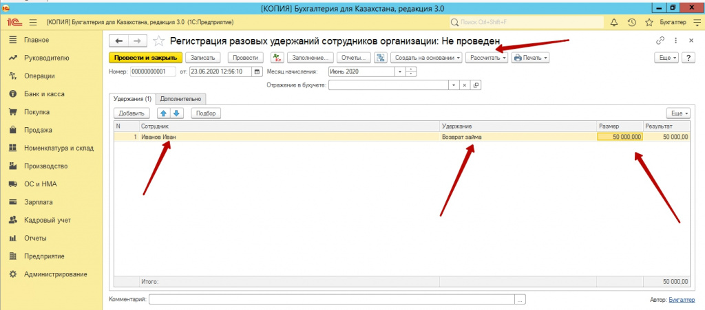Screen dimensions: 705x310
Task: Click the Подбор button
Action: pyautogui.click(x=207, y=113)
